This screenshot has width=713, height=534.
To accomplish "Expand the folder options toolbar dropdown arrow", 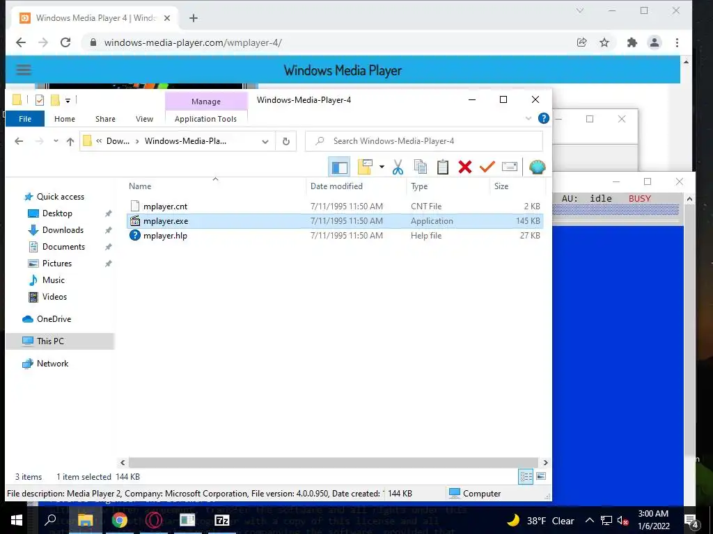I will 382,167.
